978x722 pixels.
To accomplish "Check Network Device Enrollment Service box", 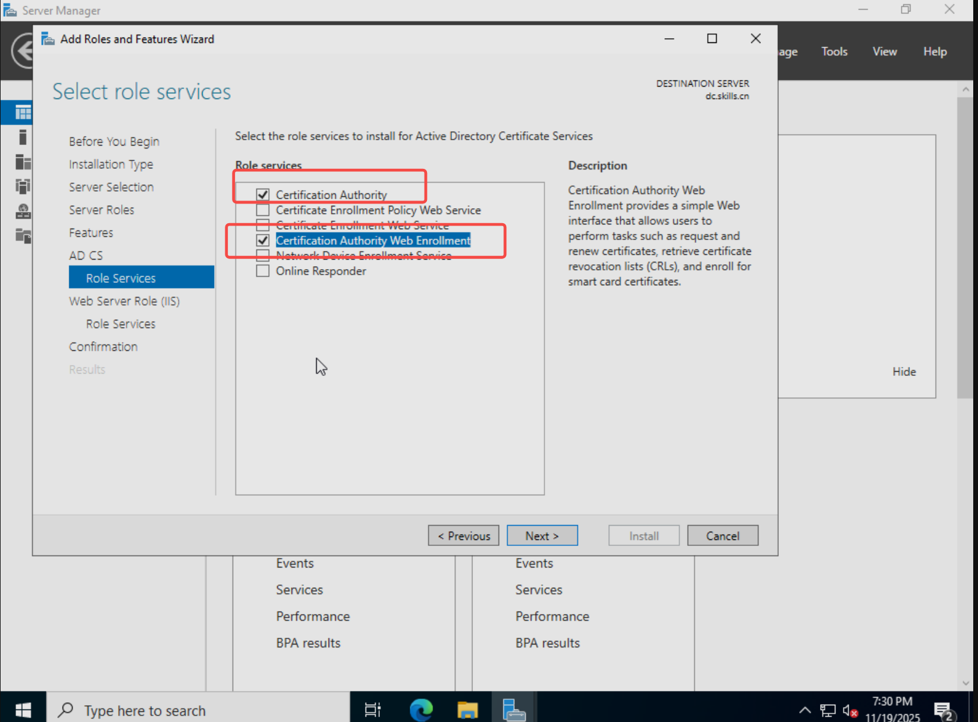I will click(262, 255).
